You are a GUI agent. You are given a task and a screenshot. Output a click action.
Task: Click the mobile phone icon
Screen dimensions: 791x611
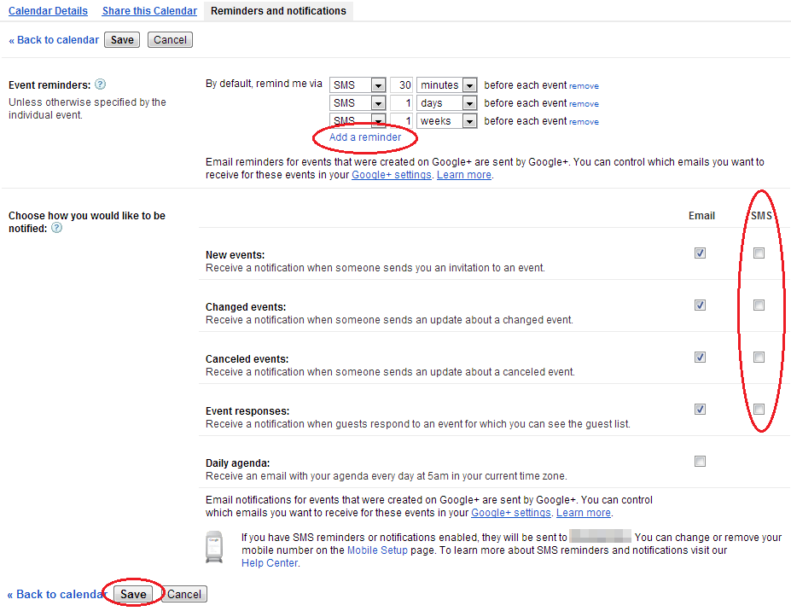click(214, 547)
